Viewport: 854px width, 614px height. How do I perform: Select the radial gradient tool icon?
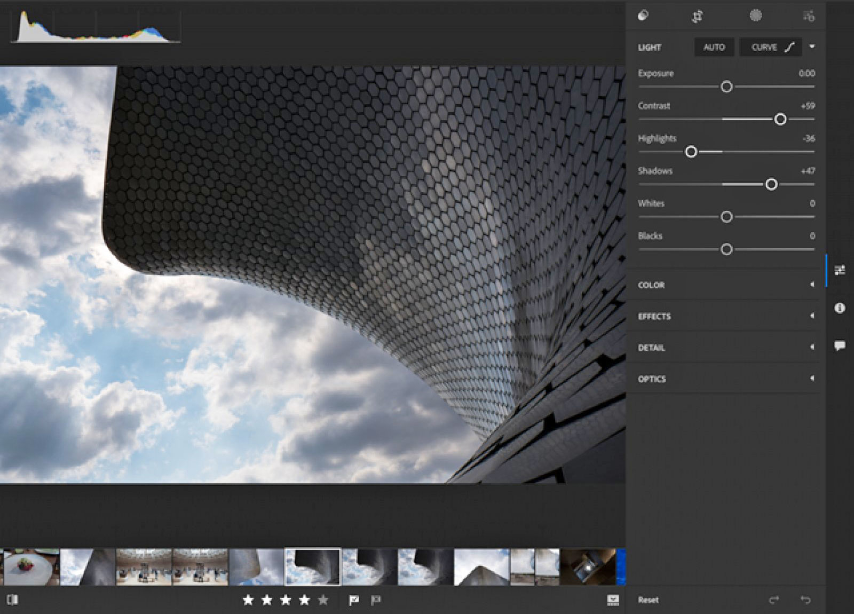[755, 16]
